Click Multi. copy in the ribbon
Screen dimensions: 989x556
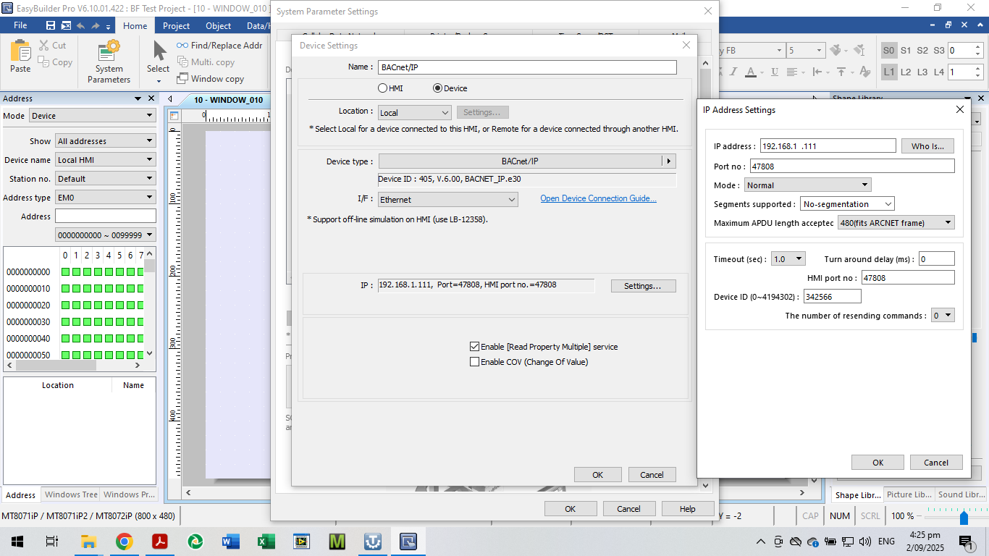pos(206,62)
